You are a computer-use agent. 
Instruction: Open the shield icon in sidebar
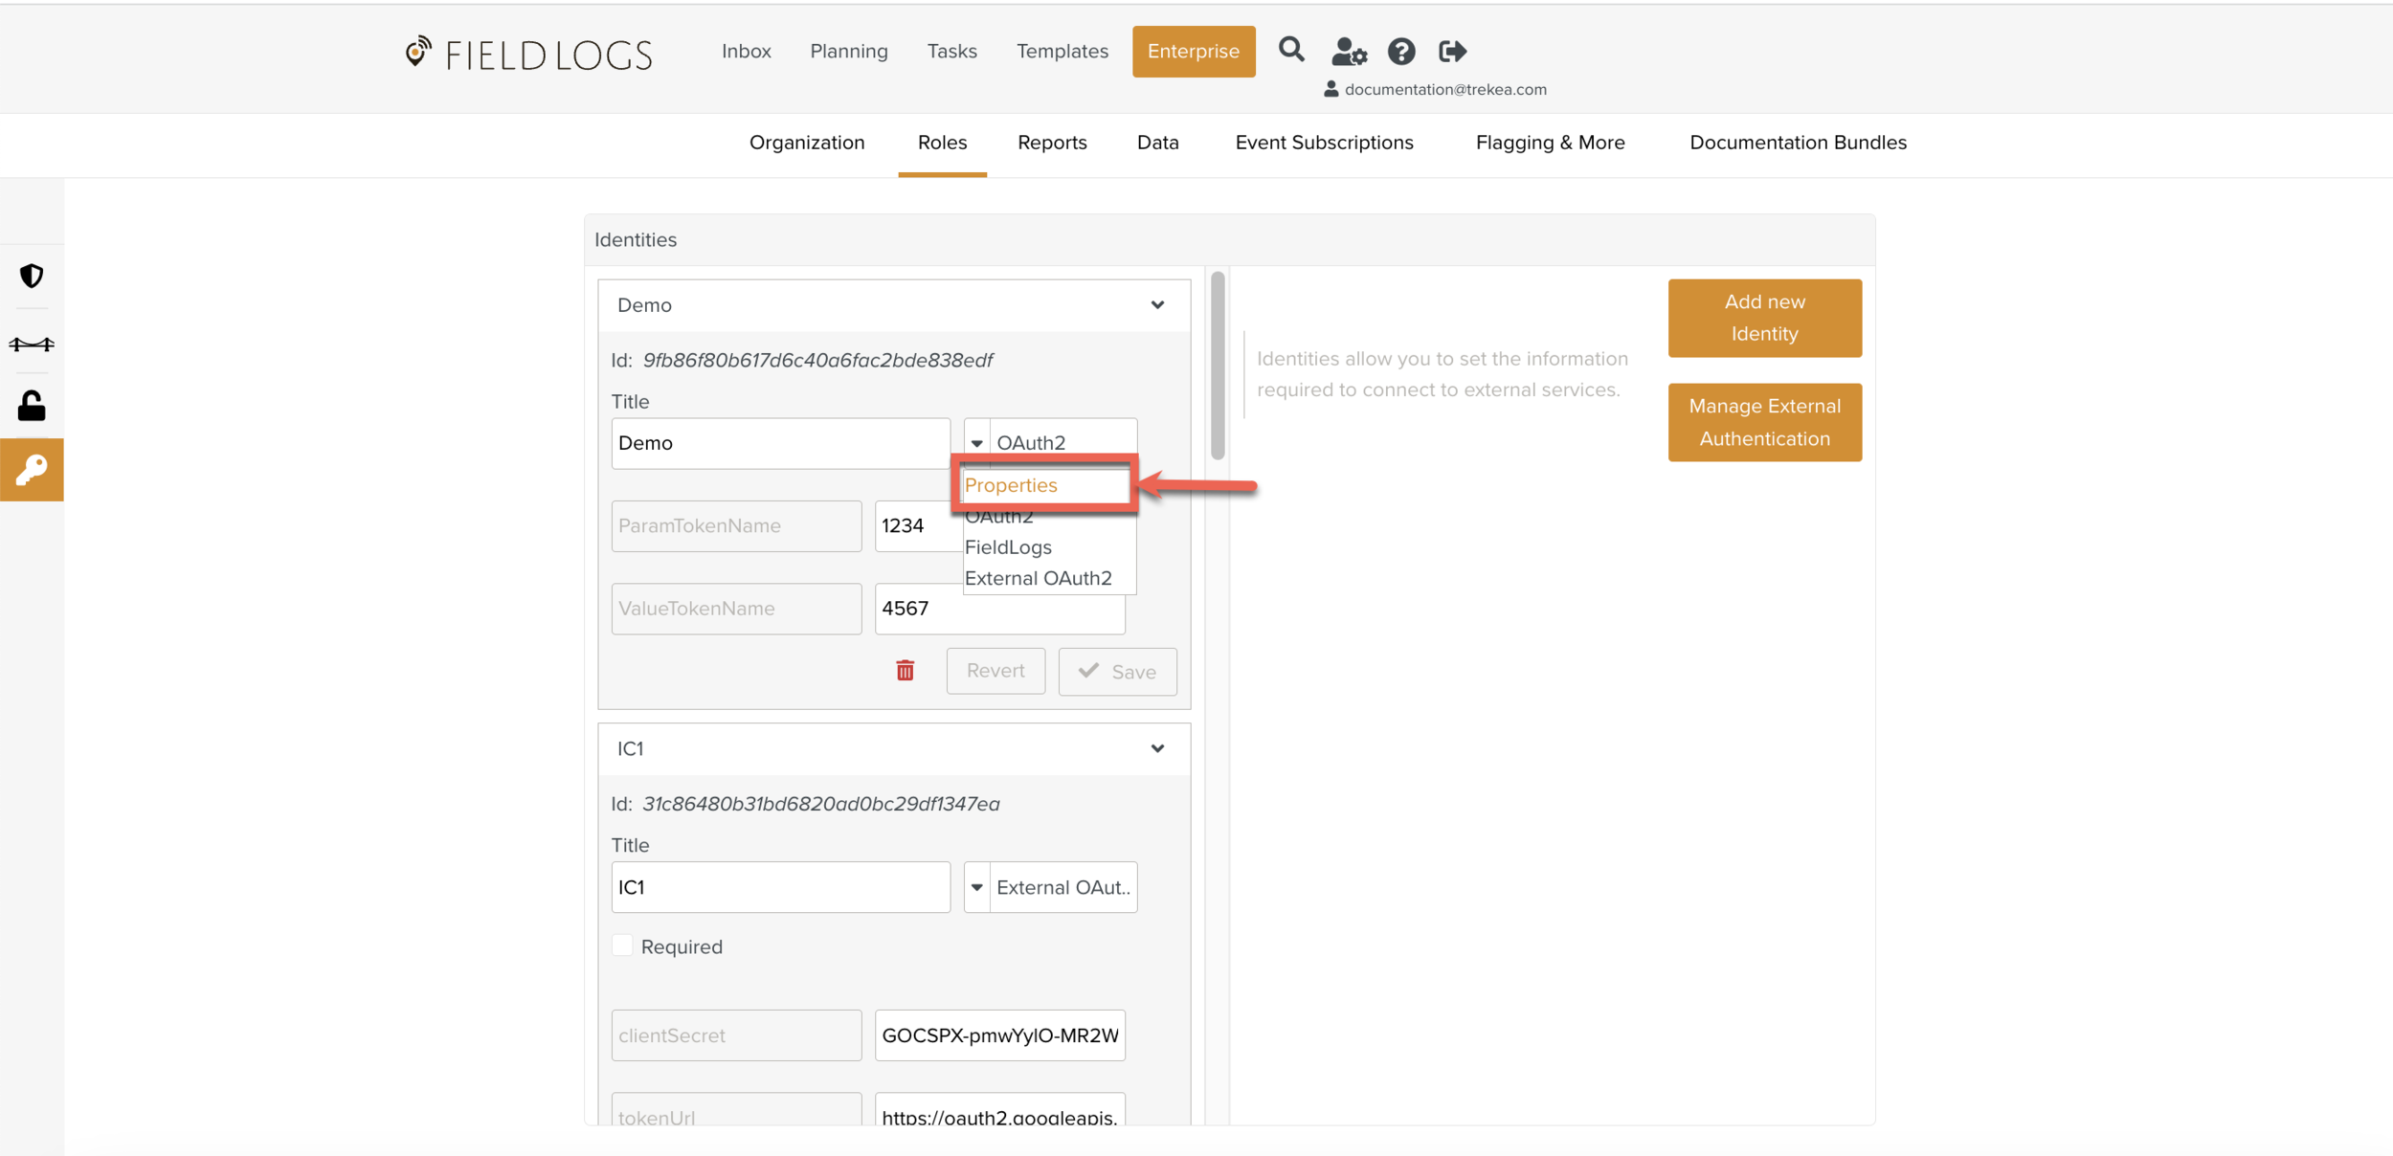click(32, 277)
